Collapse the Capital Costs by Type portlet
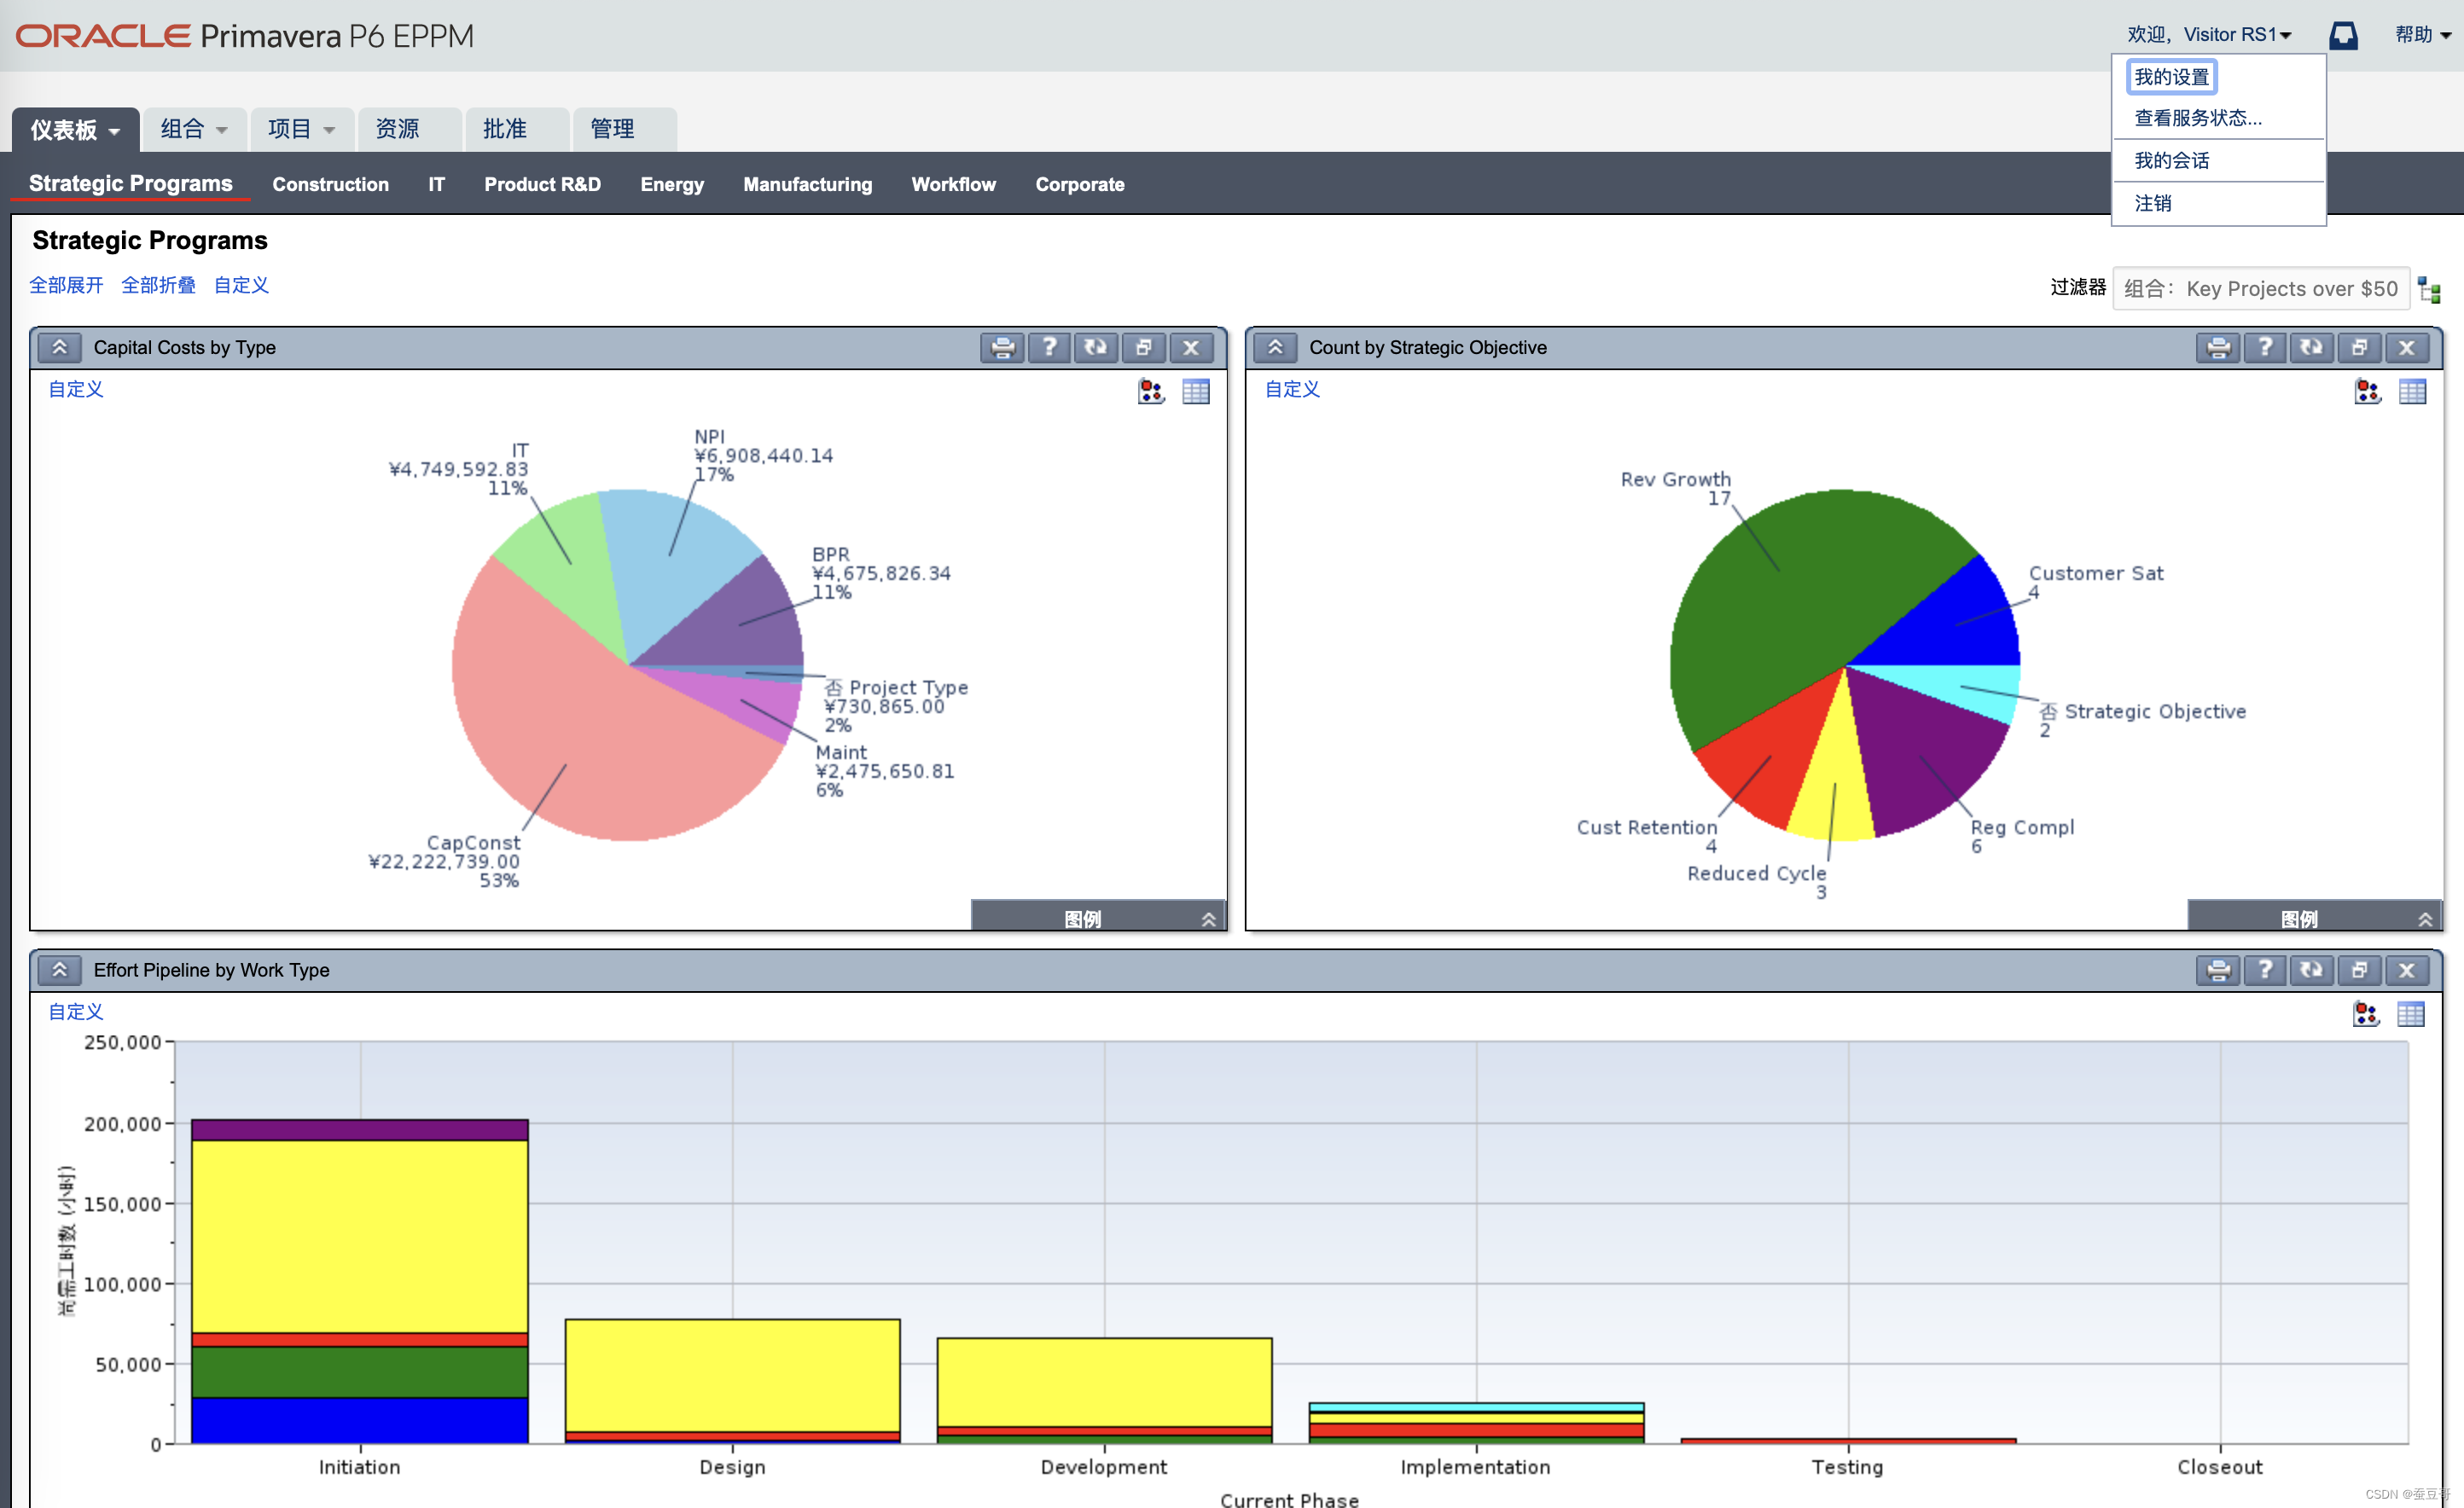Screen dimensions: 2464x1508 tap(60, 347)
